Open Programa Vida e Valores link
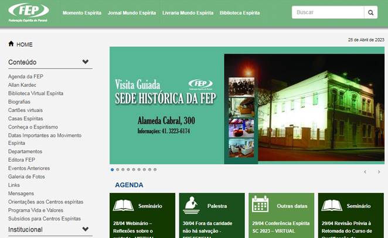388x238 pixels. 36,210
